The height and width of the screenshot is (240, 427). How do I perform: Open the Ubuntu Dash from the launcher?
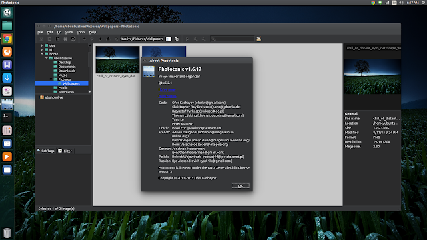tap(7, 13)
